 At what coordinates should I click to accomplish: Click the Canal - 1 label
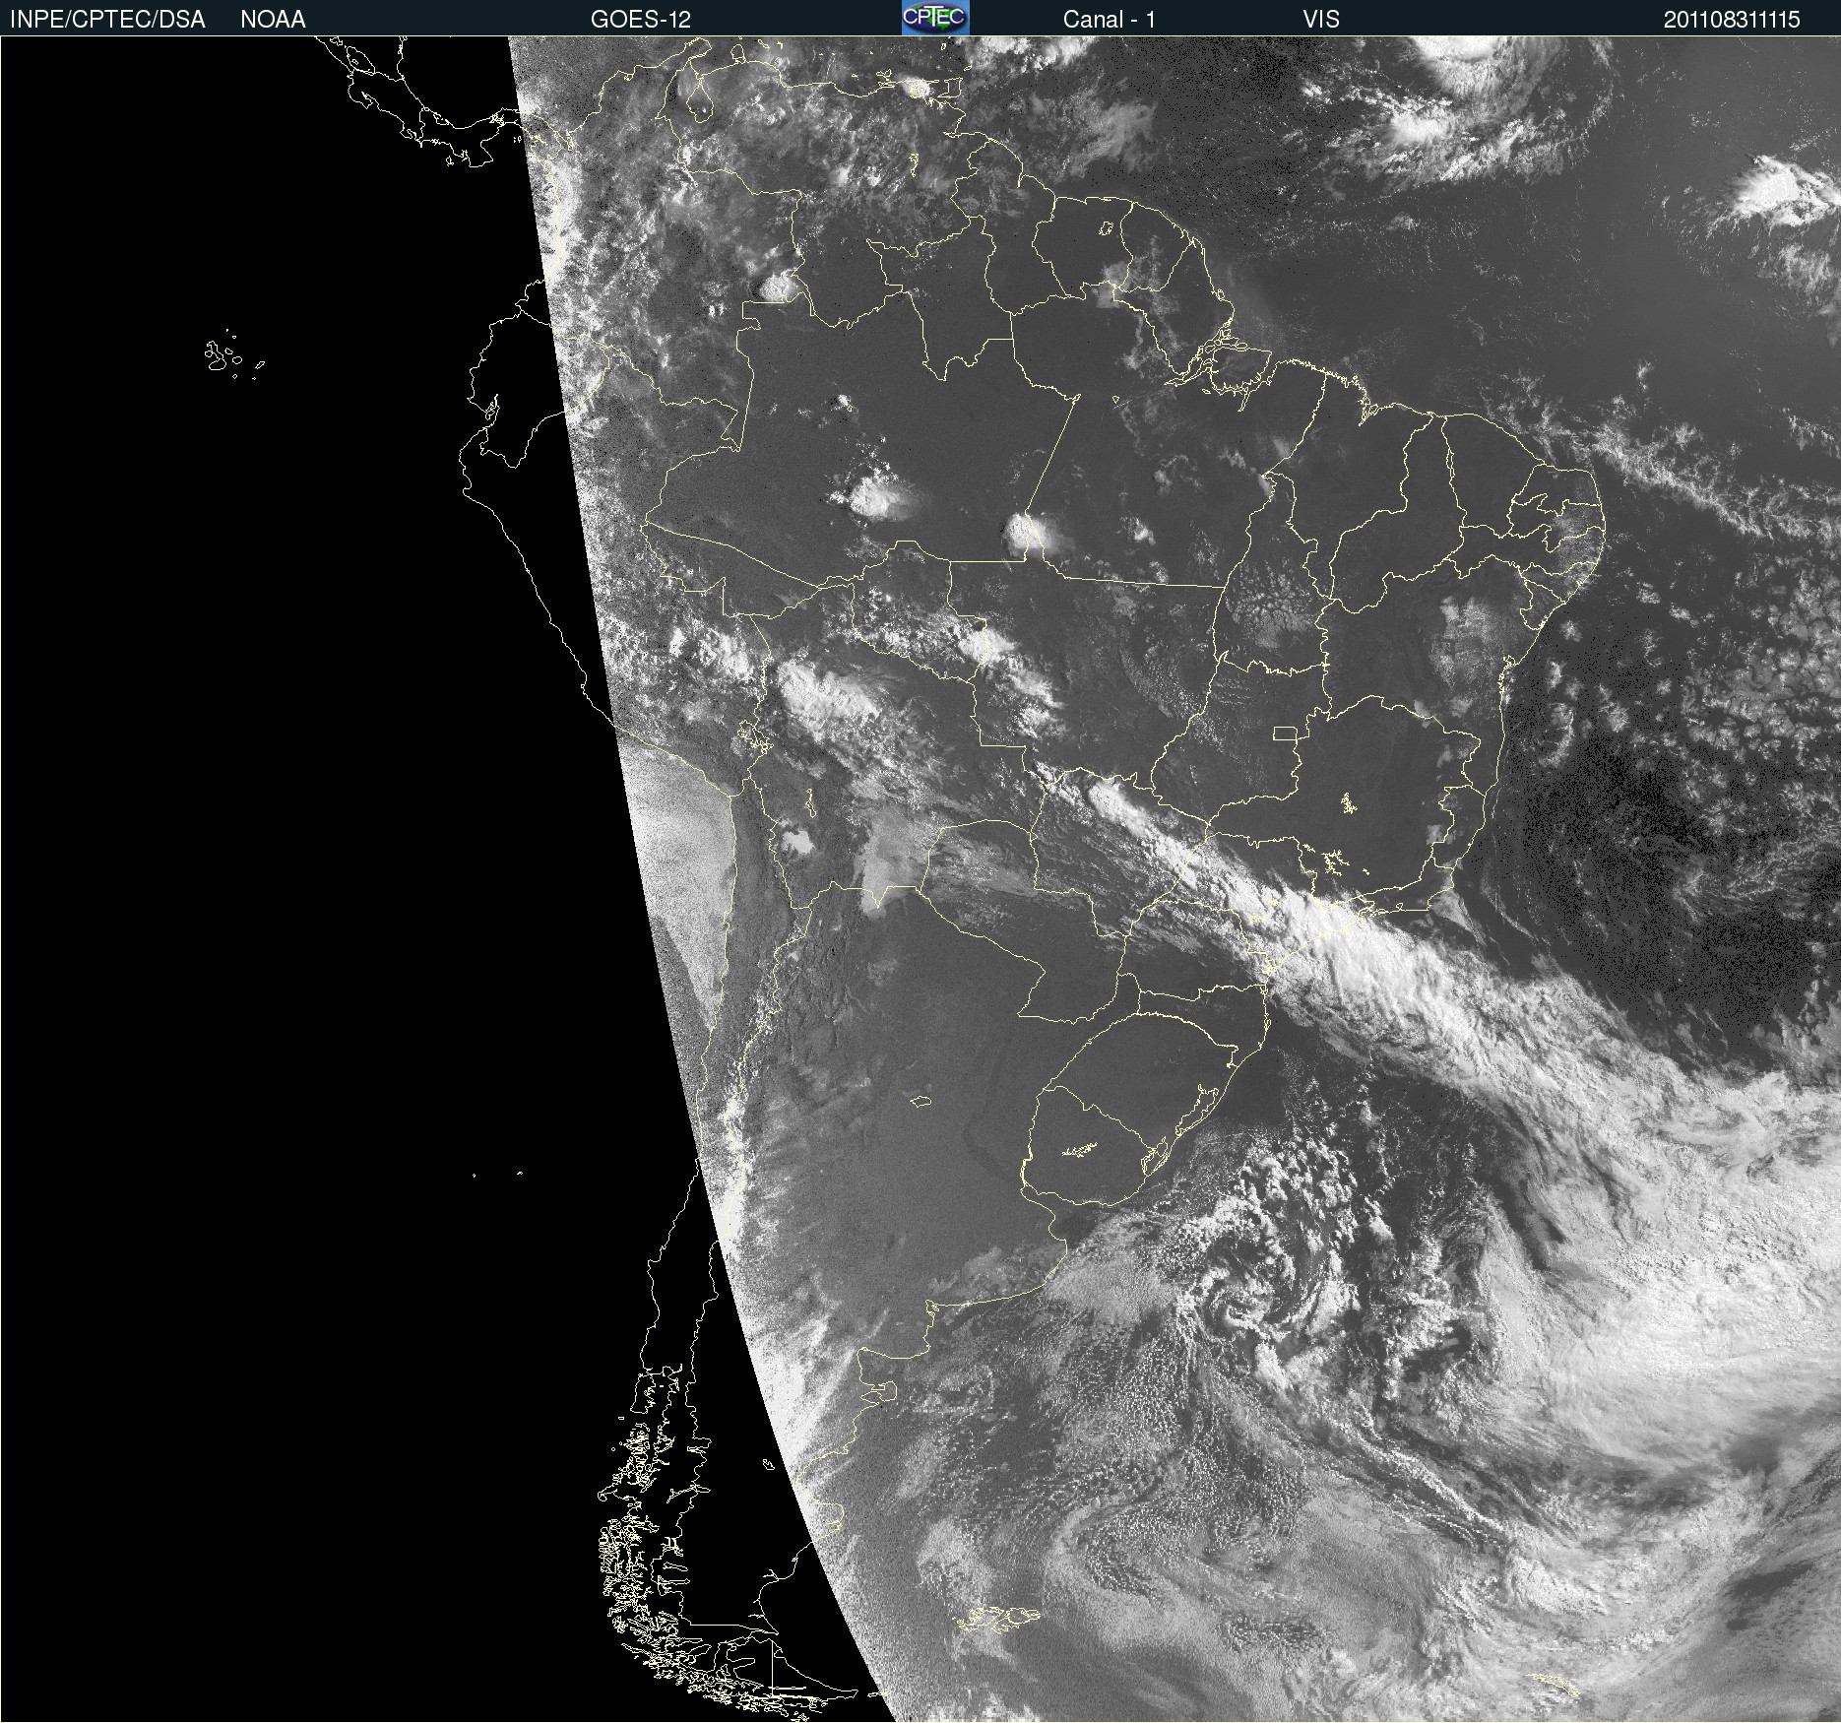point(1109,20)
